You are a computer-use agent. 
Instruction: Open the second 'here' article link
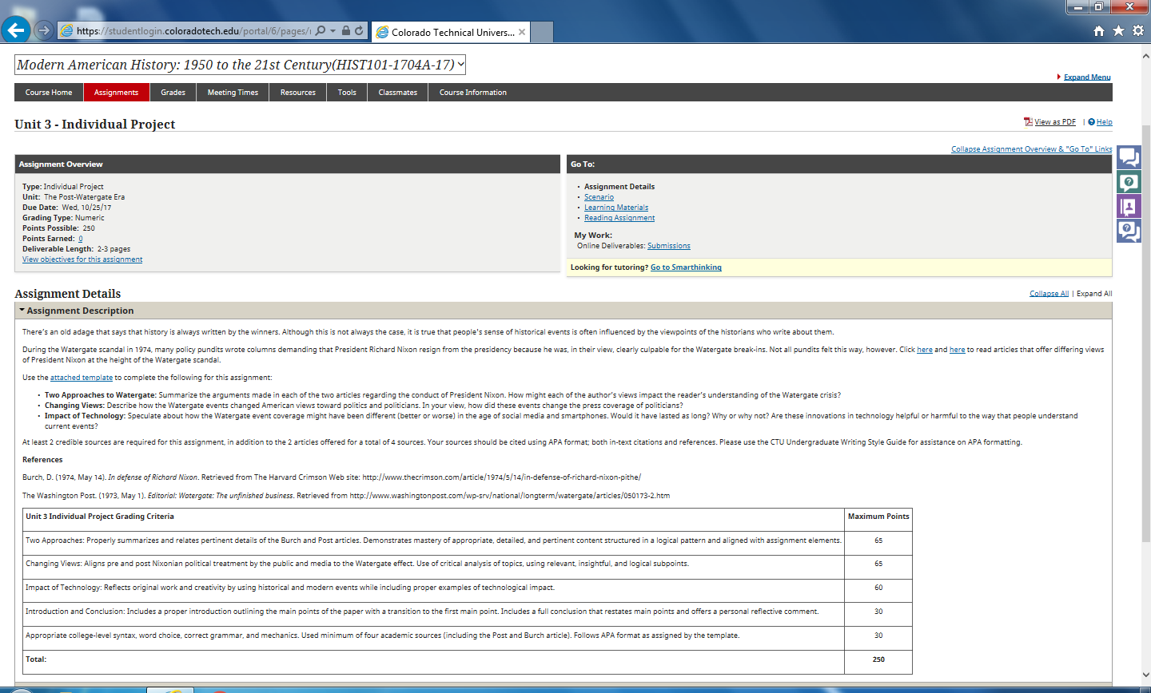pos(957,350)
